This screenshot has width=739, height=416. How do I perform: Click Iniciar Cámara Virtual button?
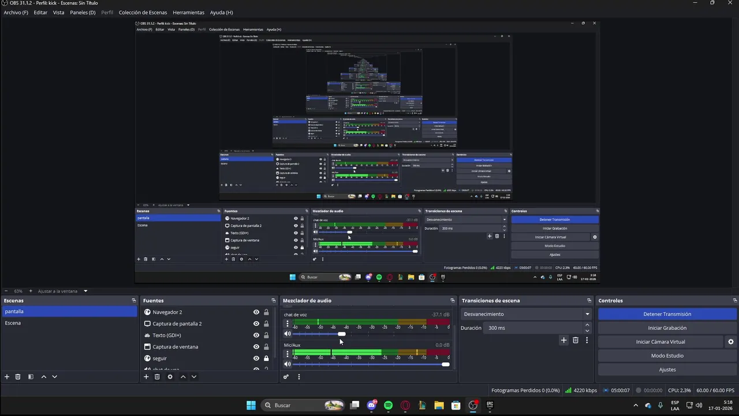coord(660,342)
